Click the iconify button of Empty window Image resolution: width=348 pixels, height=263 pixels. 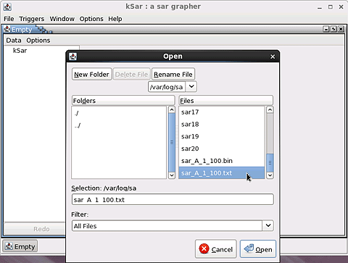(x=326, y=29)
